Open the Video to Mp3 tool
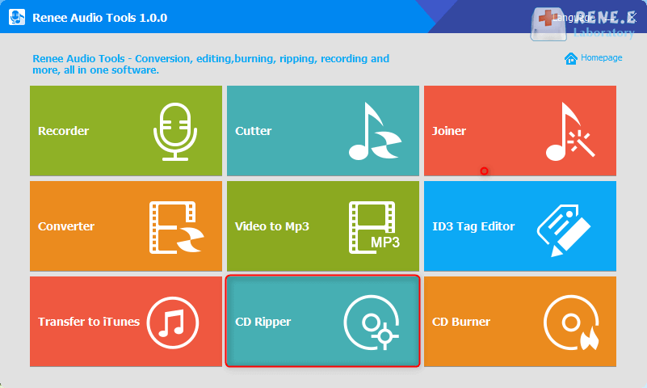 [323, 226]
